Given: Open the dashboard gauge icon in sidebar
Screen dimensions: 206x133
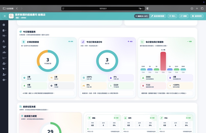Looking at the screenshot, I should (4, 25).
